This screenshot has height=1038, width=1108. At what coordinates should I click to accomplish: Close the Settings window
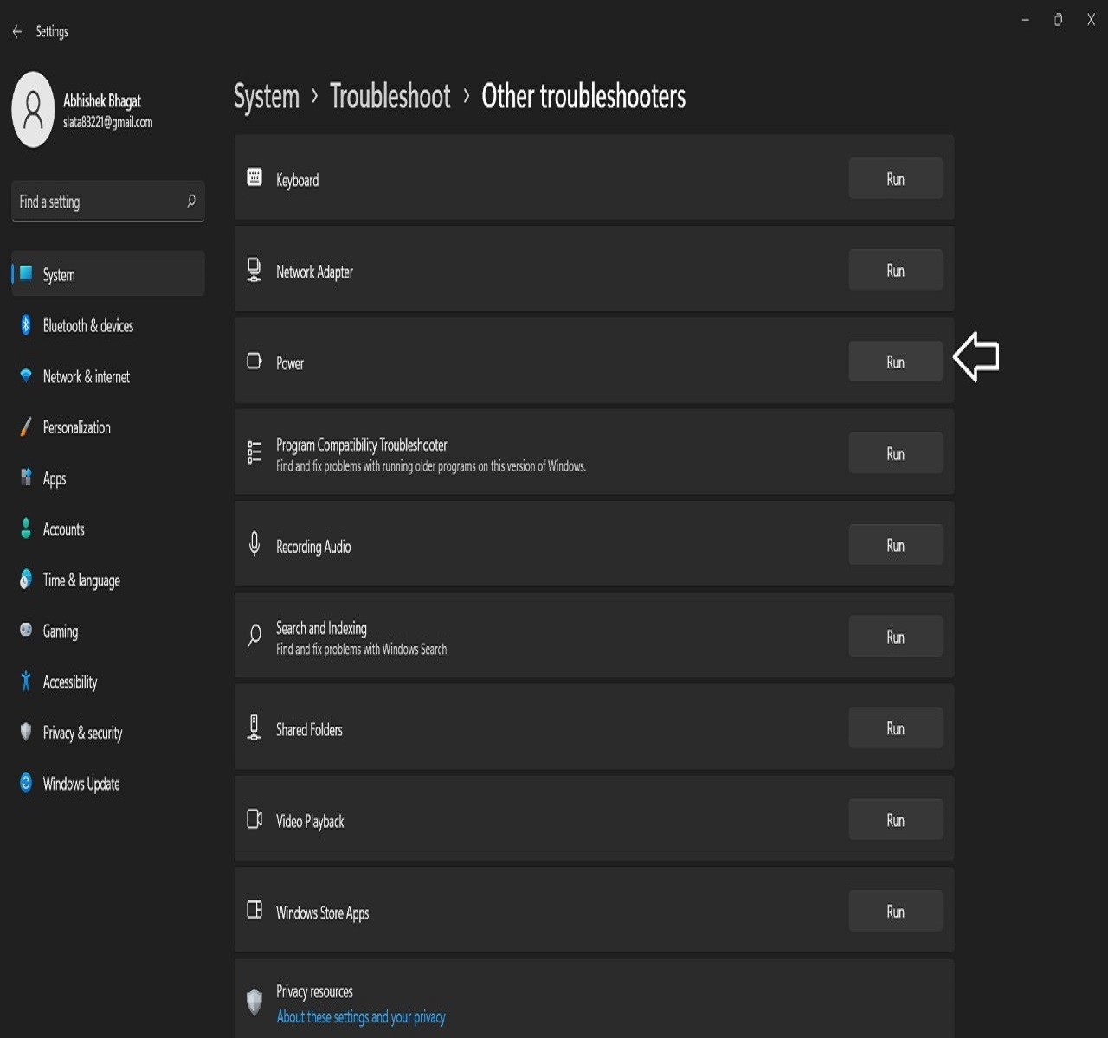1091,20
